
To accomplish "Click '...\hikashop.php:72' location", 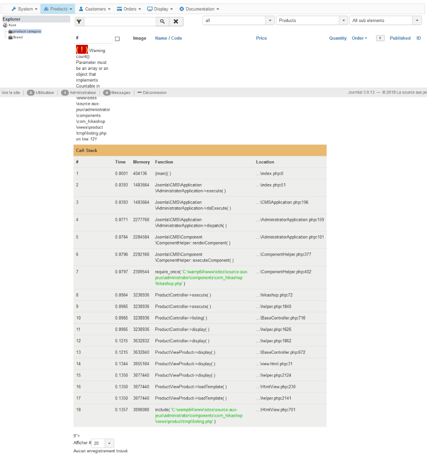I will [x=274, y=295].
